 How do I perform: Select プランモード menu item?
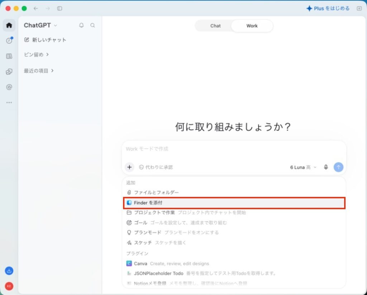coord(234,233)
